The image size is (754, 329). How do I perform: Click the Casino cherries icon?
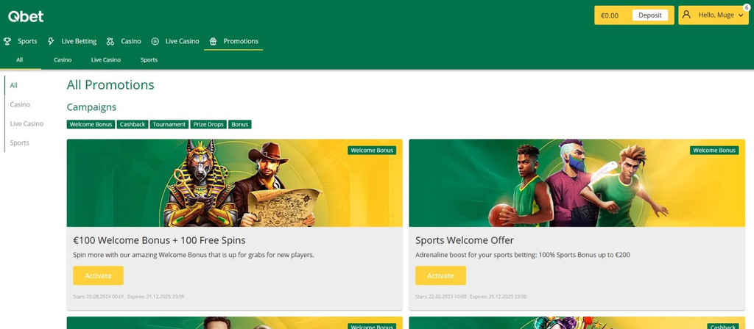(110, 41)
